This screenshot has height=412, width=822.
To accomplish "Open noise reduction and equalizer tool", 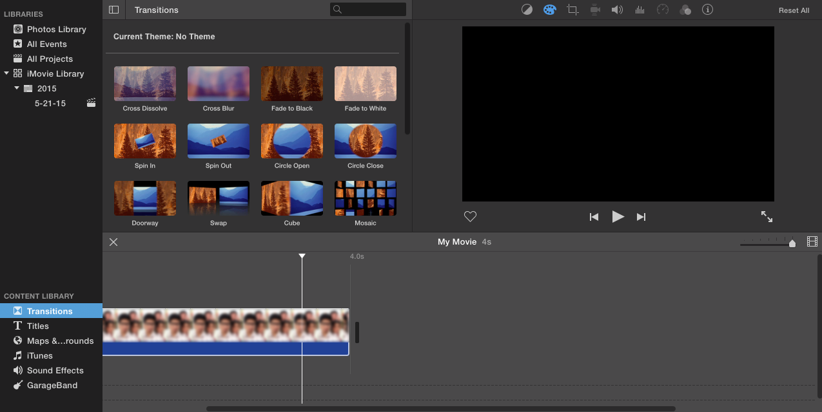I will coord(640,10).
